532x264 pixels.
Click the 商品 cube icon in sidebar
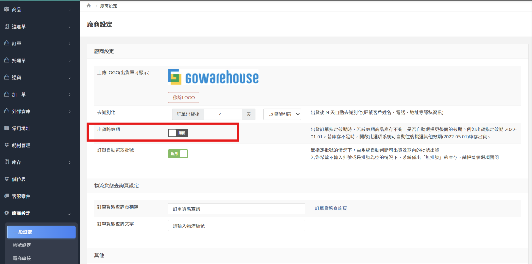7,9
